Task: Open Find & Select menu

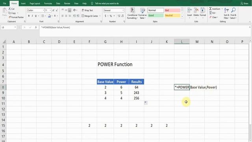Action: pyautogui.click(x=233, y=13)
